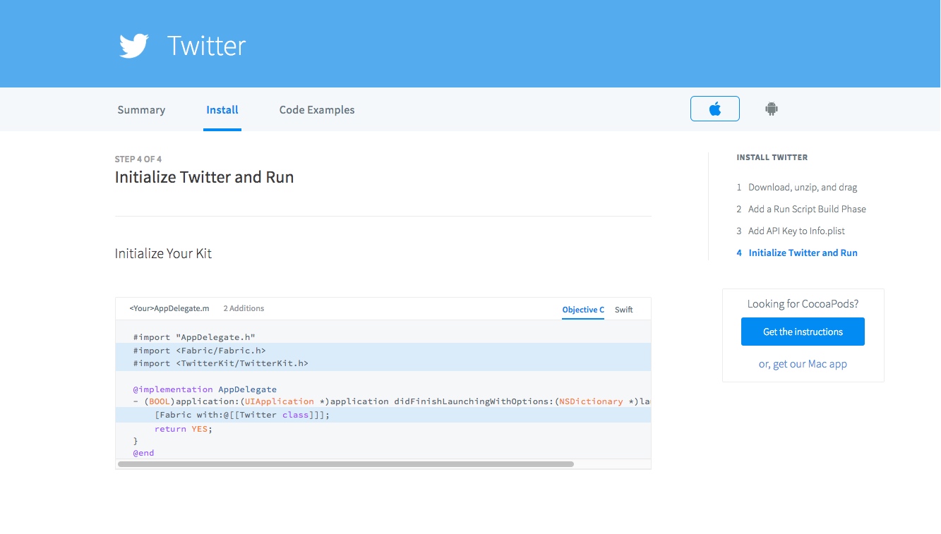Select the Install tab
The height and width of the screenshot is (534, 941).
222,110
